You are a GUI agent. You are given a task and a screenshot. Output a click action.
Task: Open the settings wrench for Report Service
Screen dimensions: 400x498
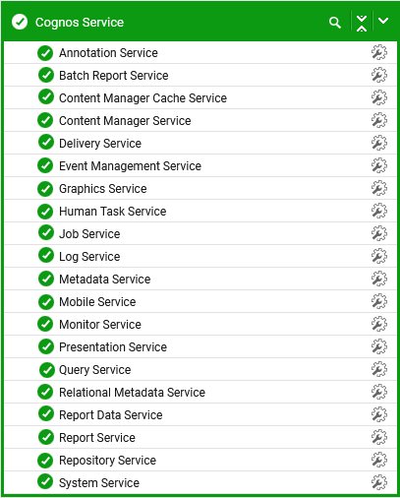tap(379, 437)
